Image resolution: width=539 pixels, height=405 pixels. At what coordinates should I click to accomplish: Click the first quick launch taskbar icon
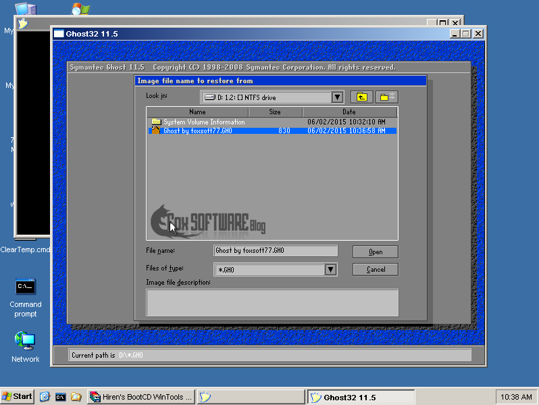(x=45, y=397)
